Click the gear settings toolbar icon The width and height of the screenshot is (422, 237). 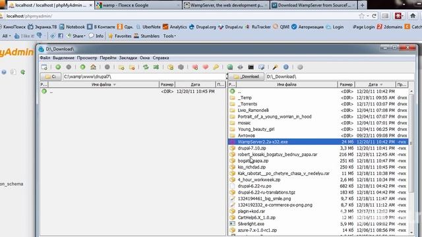pyautogui.click(x=300, y=67)
